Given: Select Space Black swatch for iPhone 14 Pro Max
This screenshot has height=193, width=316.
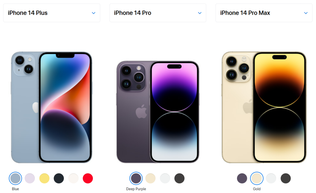Looking at the screenshot, I should 286,178.
